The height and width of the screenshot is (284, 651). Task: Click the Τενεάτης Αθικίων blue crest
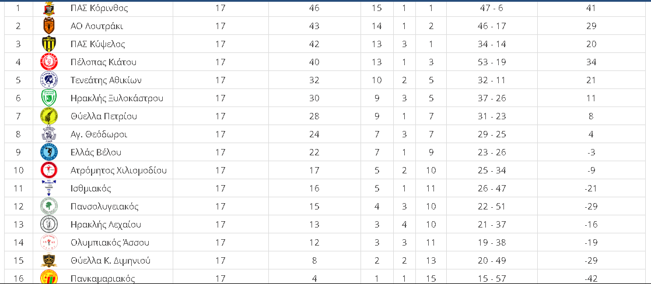click(x=49, y=80)
